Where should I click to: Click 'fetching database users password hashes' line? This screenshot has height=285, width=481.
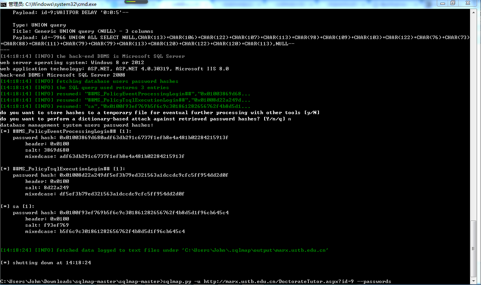point(89,81)
